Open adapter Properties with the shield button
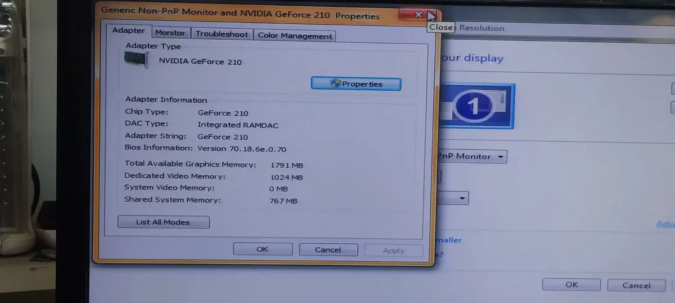The width and height of the screenshot is (675, 303). pyautogui.click(x=355, y=84)
